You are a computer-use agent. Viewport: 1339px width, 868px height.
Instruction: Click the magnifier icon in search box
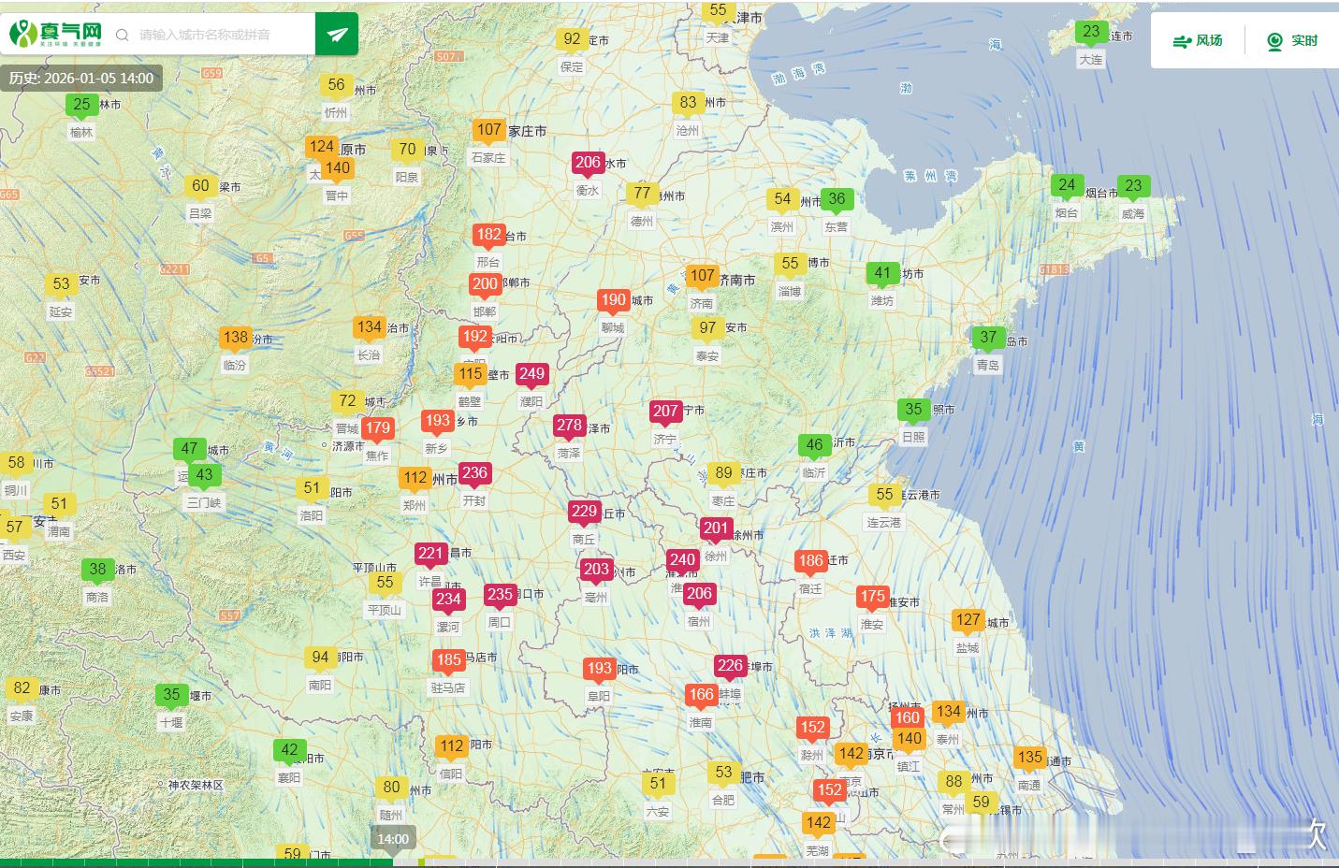click(x=123, y=35)
